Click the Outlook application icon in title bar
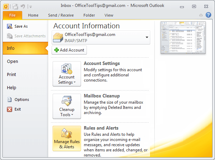This screenshot has height=160, width=215. [6, 6]
